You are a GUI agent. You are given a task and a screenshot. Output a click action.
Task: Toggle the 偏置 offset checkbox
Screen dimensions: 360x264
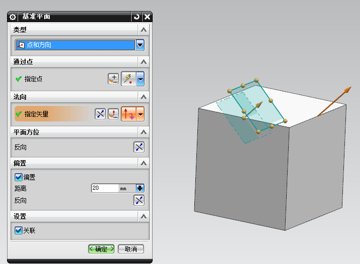click(x=19, y=177)
